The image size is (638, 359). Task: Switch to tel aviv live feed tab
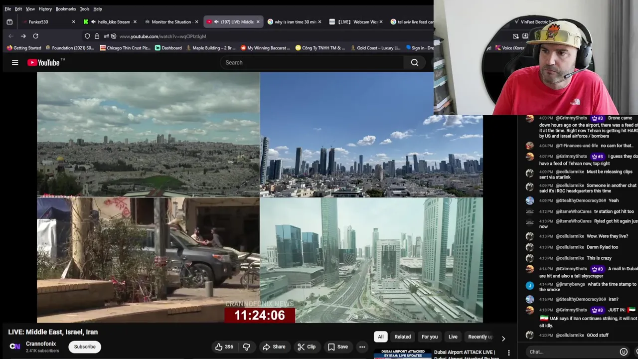(x=411, y=22)
